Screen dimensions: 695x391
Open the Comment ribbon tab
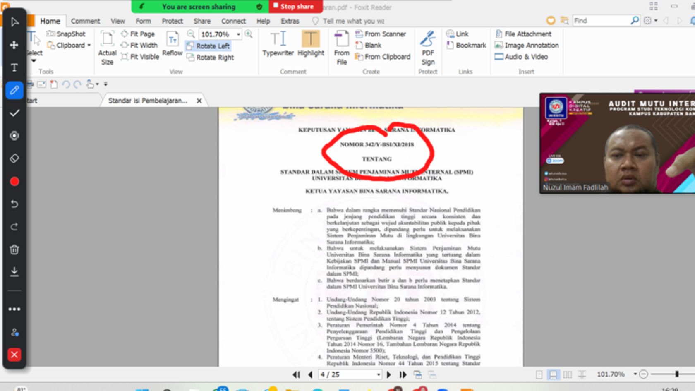85,21
